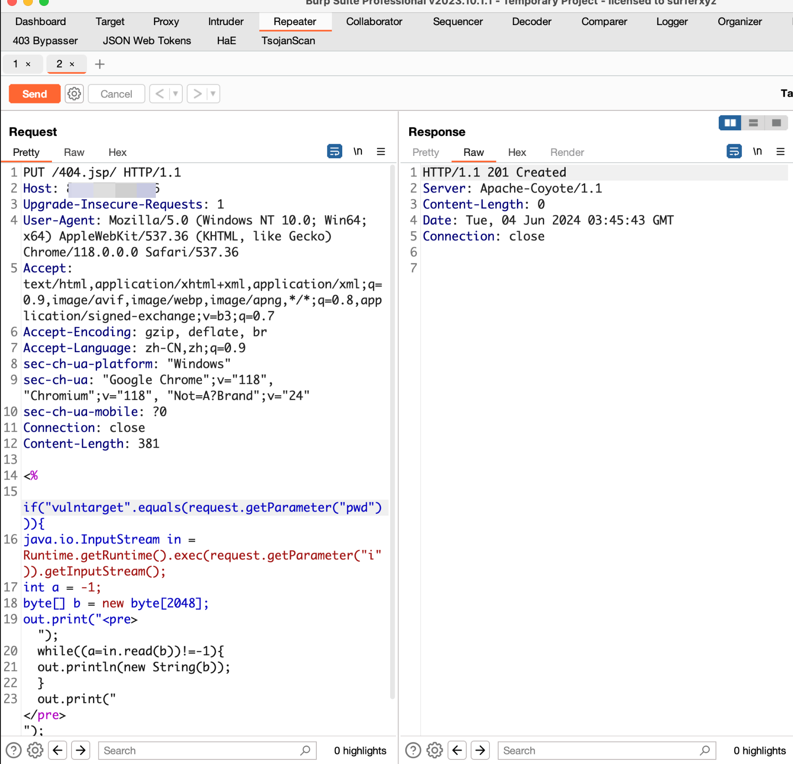Open the Intruder tab

[x=226, y=21]
